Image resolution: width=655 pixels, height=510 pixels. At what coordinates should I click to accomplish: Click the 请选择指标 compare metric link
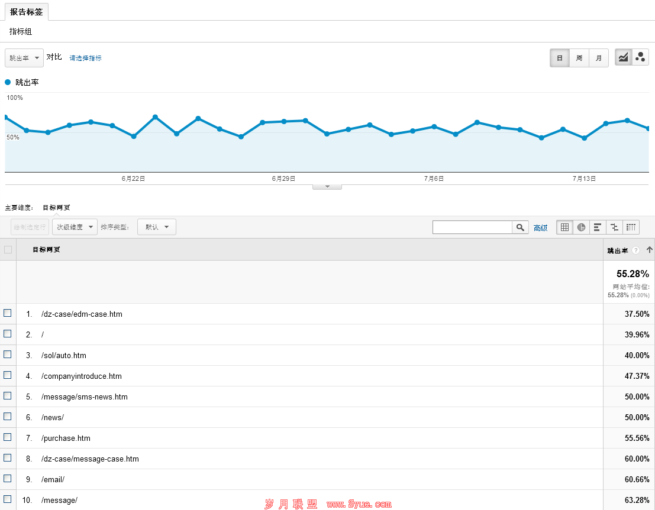(x=85, y=58)
